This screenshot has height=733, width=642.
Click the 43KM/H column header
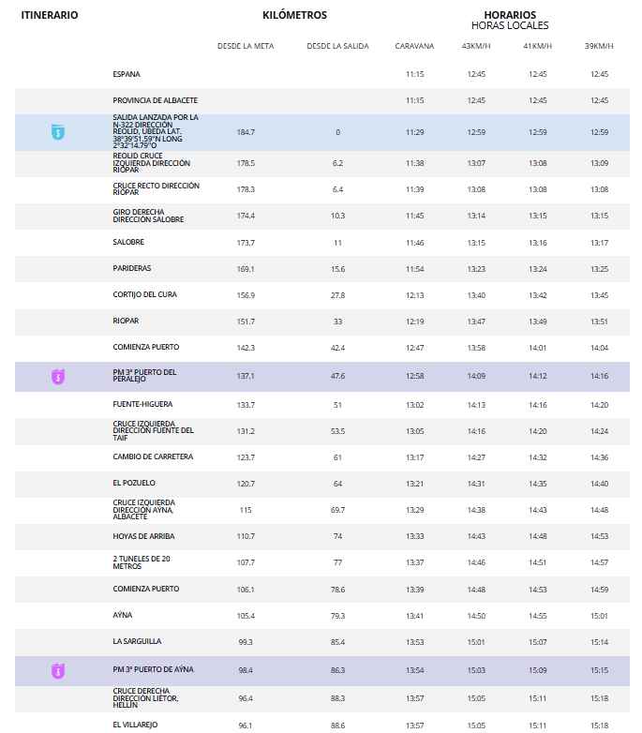476,46
